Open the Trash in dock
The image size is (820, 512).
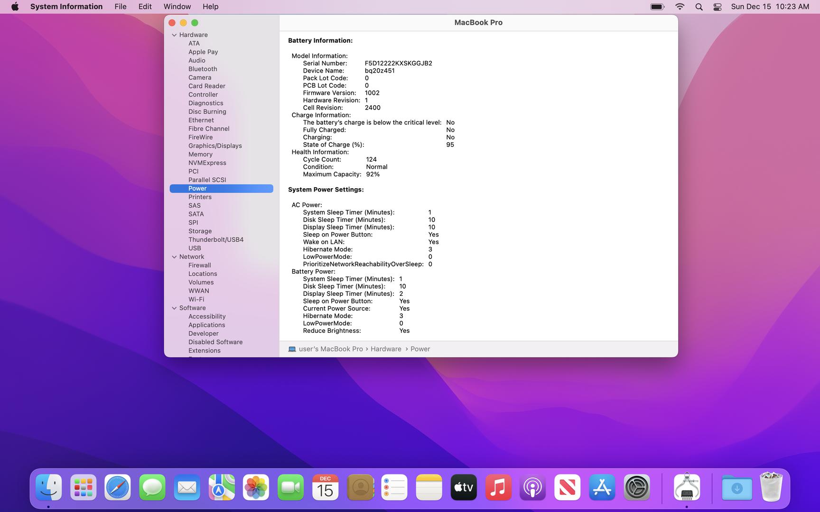pyautogui.click(x=771, y=487)
